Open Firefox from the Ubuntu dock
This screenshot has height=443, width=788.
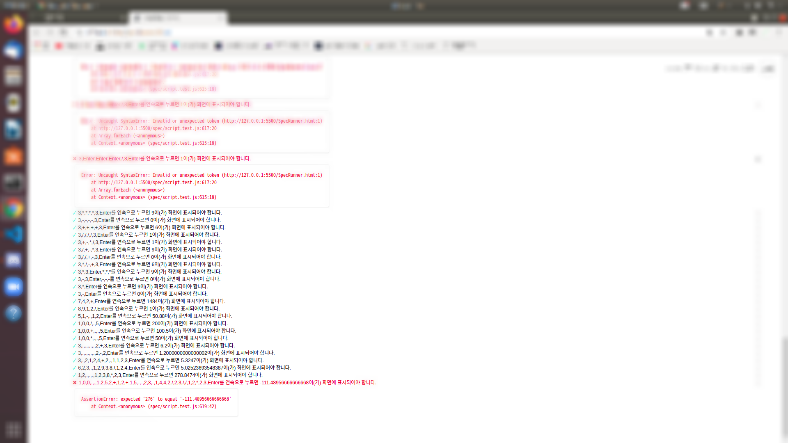[x=13, y=24]
